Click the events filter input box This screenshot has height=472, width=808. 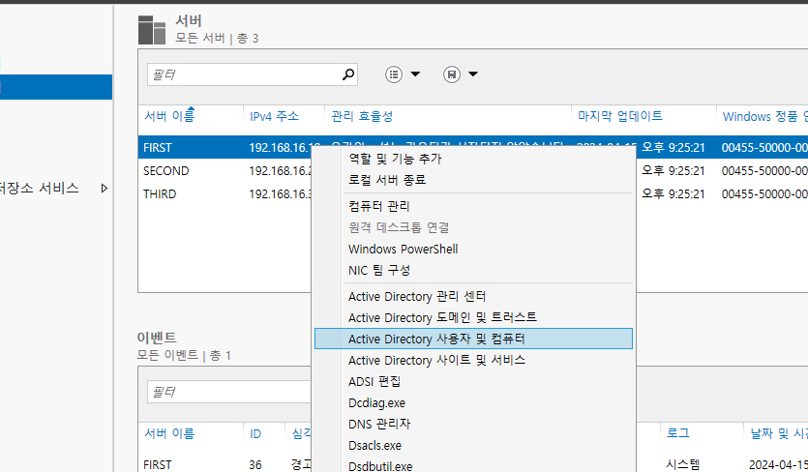(229, 392)
